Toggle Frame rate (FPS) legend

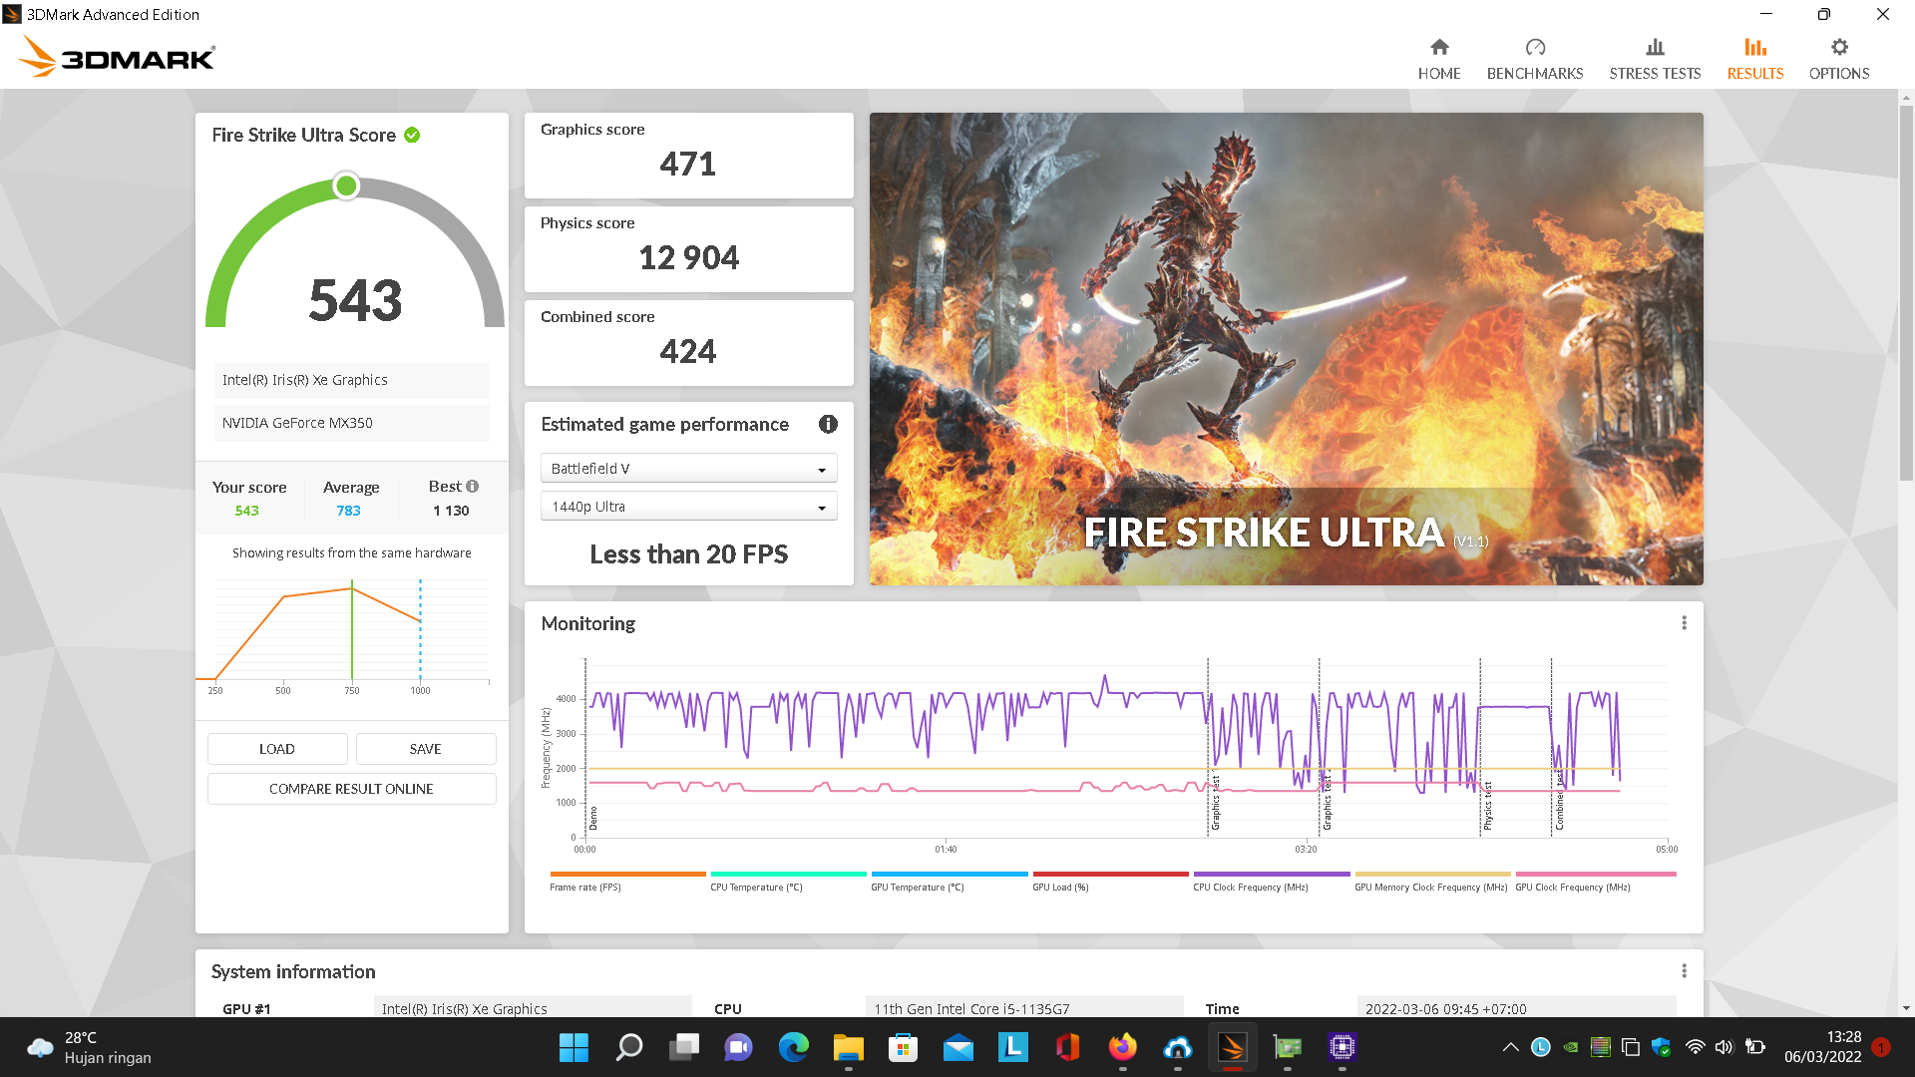[x=627, y=882]
